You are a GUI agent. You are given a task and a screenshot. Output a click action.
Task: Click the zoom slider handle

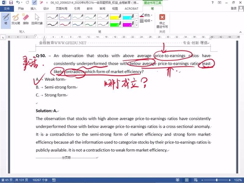click(217, 180)
